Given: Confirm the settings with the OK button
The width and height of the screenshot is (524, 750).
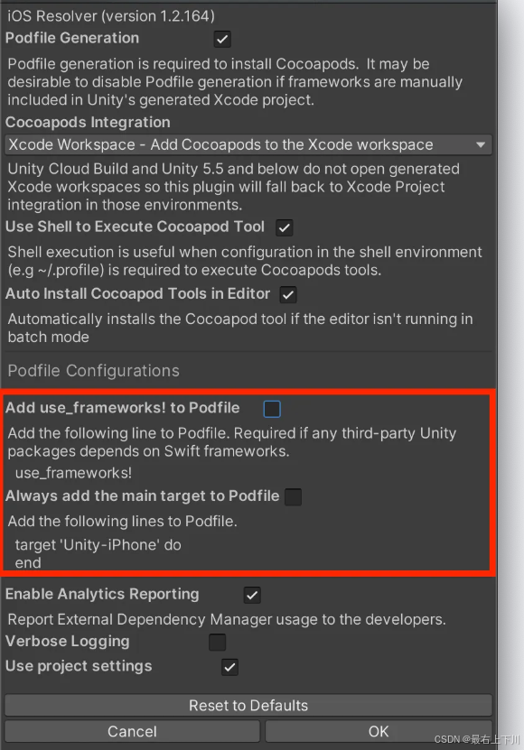Looking at the screenshot, I should [x=379, y=731].
